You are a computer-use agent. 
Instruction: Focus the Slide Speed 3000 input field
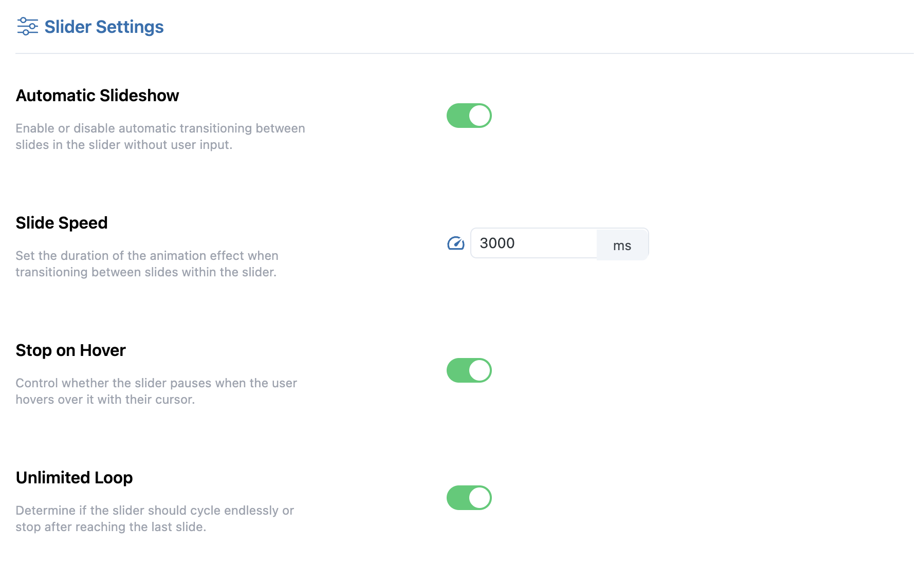533,243
